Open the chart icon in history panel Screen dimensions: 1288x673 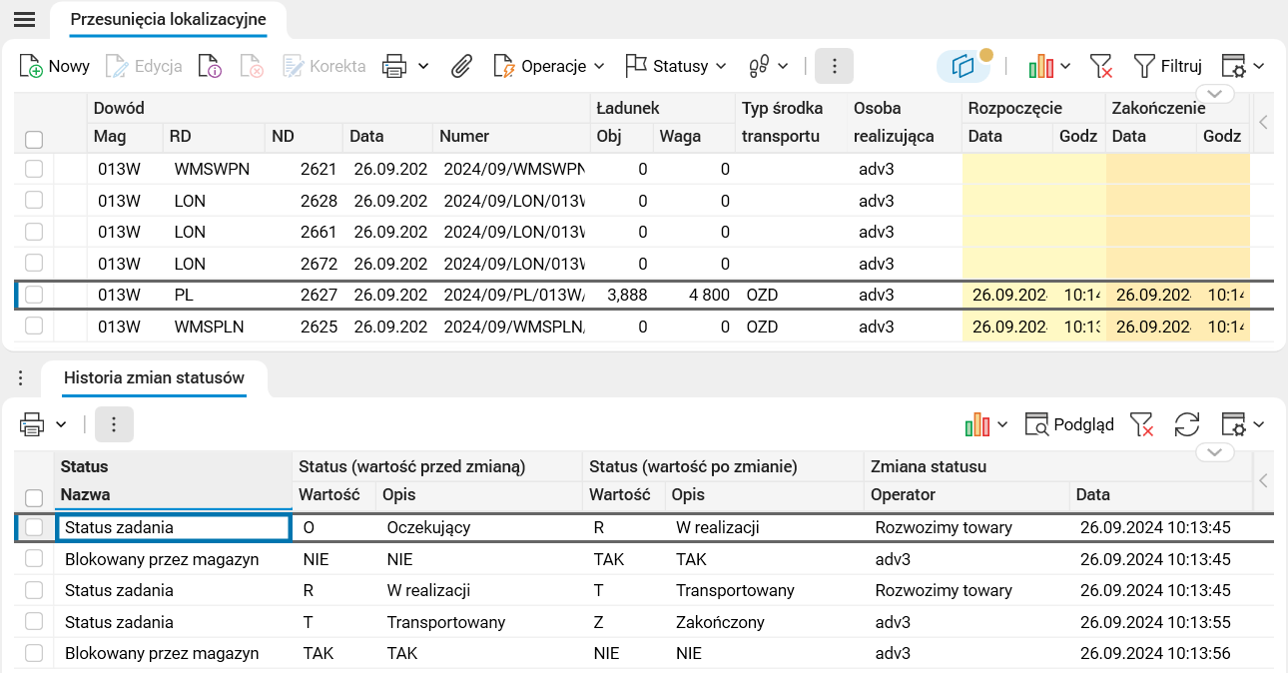978,424
